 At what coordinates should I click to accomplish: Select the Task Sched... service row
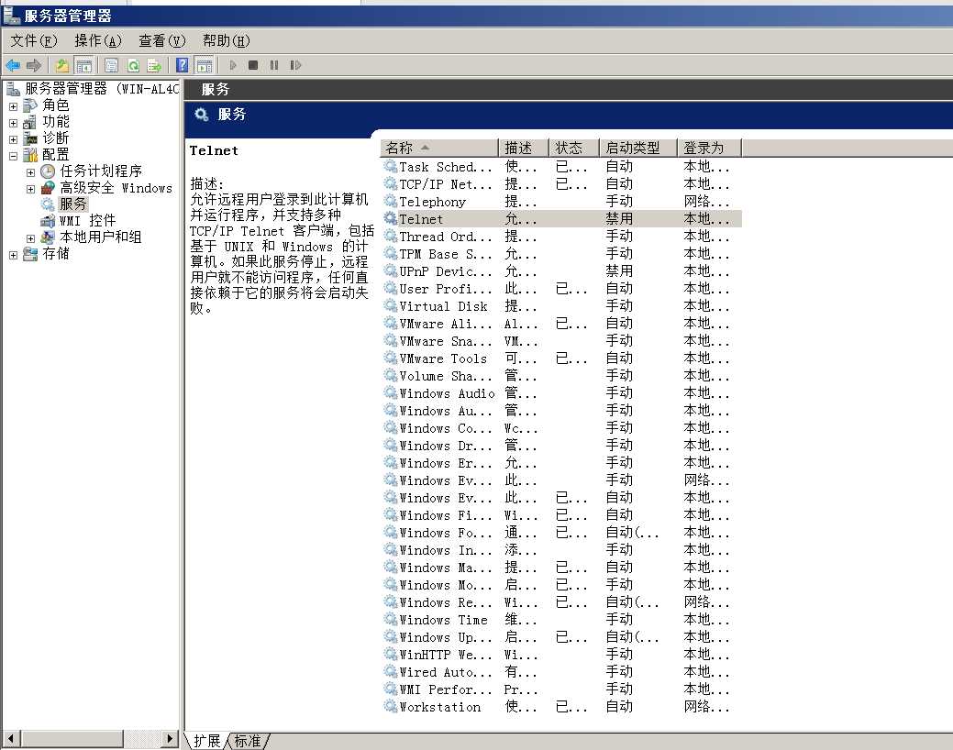[x=561, y=166]
